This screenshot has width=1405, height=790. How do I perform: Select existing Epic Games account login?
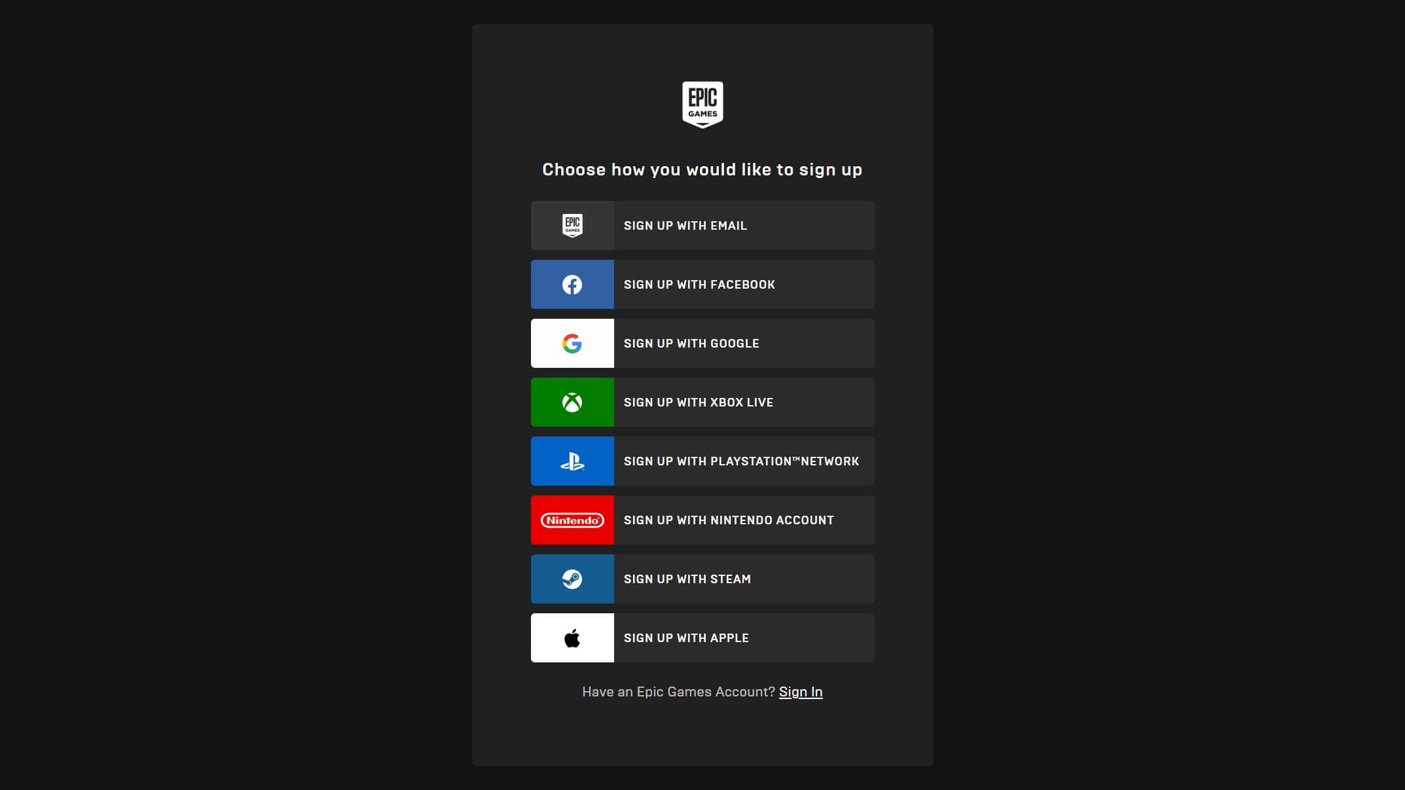coord(801,692)
